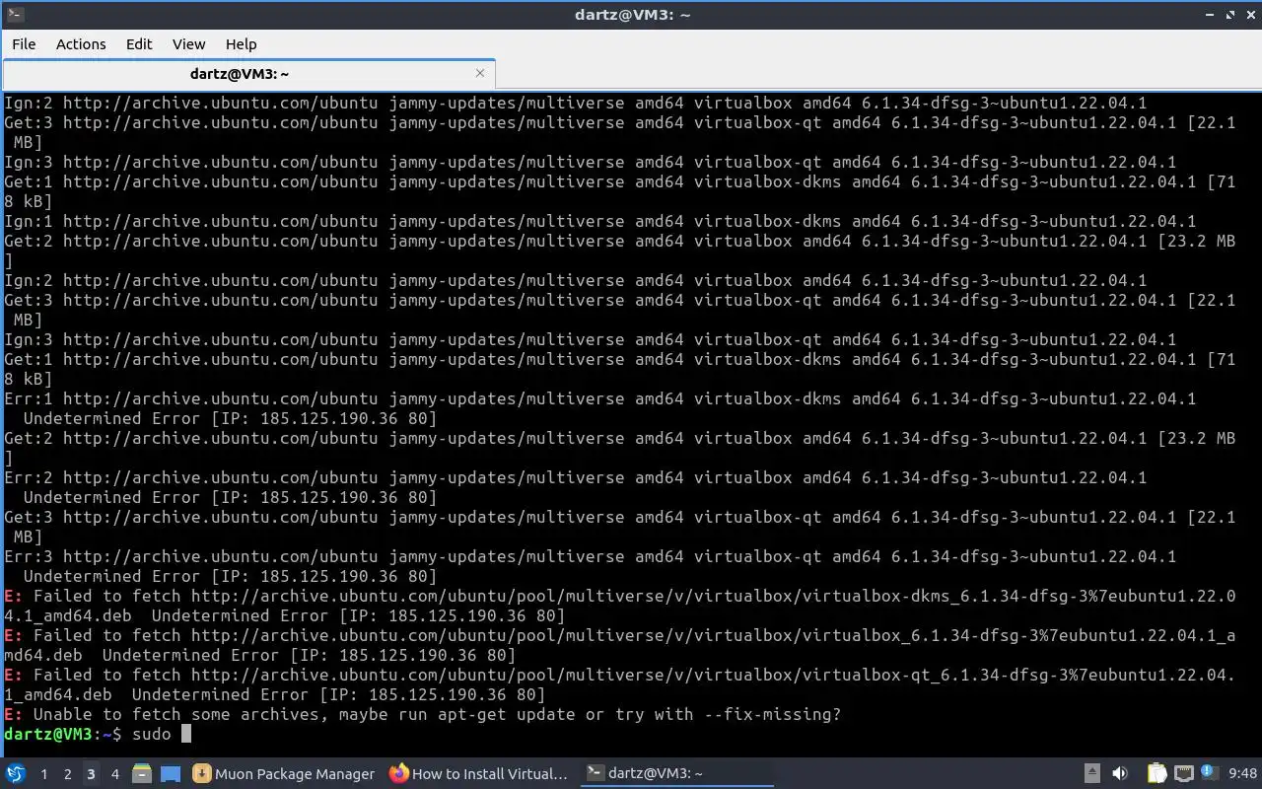
Task: Close the dartz@VM3 terminal tab
Action: coord(480,73)
